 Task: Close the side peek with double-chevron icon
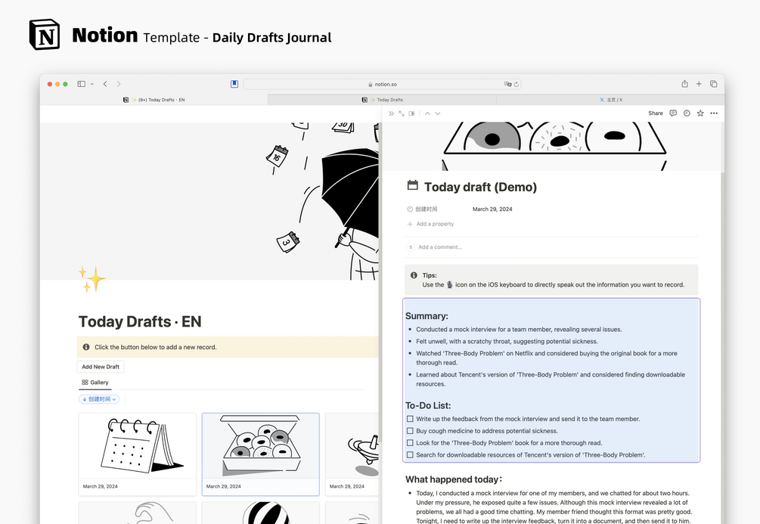pos(391,113)
